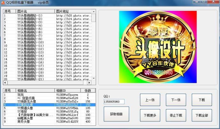Select image row YY头像萌萌哒-(11)
This screenshot has height=129, width=220.
[48, 46]
